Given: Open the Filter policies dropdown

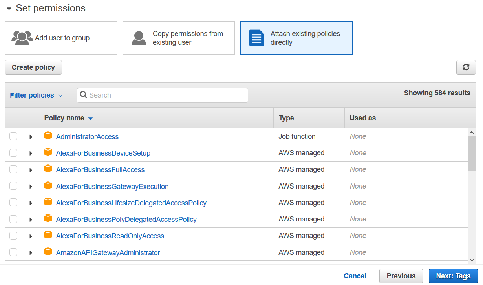Looking at the screenshot, I should [36, 95].
